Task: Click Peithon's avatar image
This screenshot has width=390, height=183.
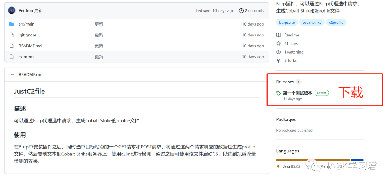Action: [x=12, y=10]
